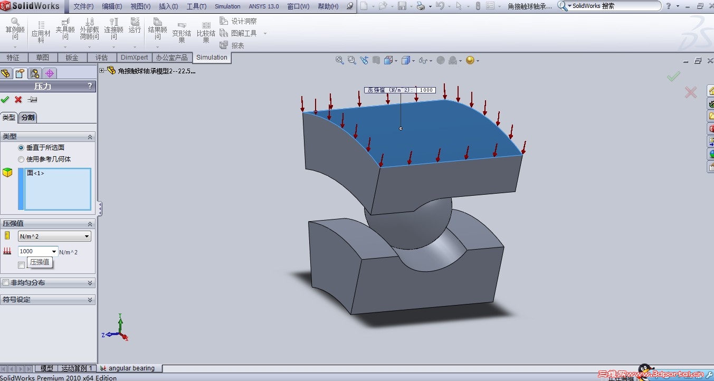Open the 工具(T) menu
This screenshot has width=714, height=381.
click(x=196, y=6)
